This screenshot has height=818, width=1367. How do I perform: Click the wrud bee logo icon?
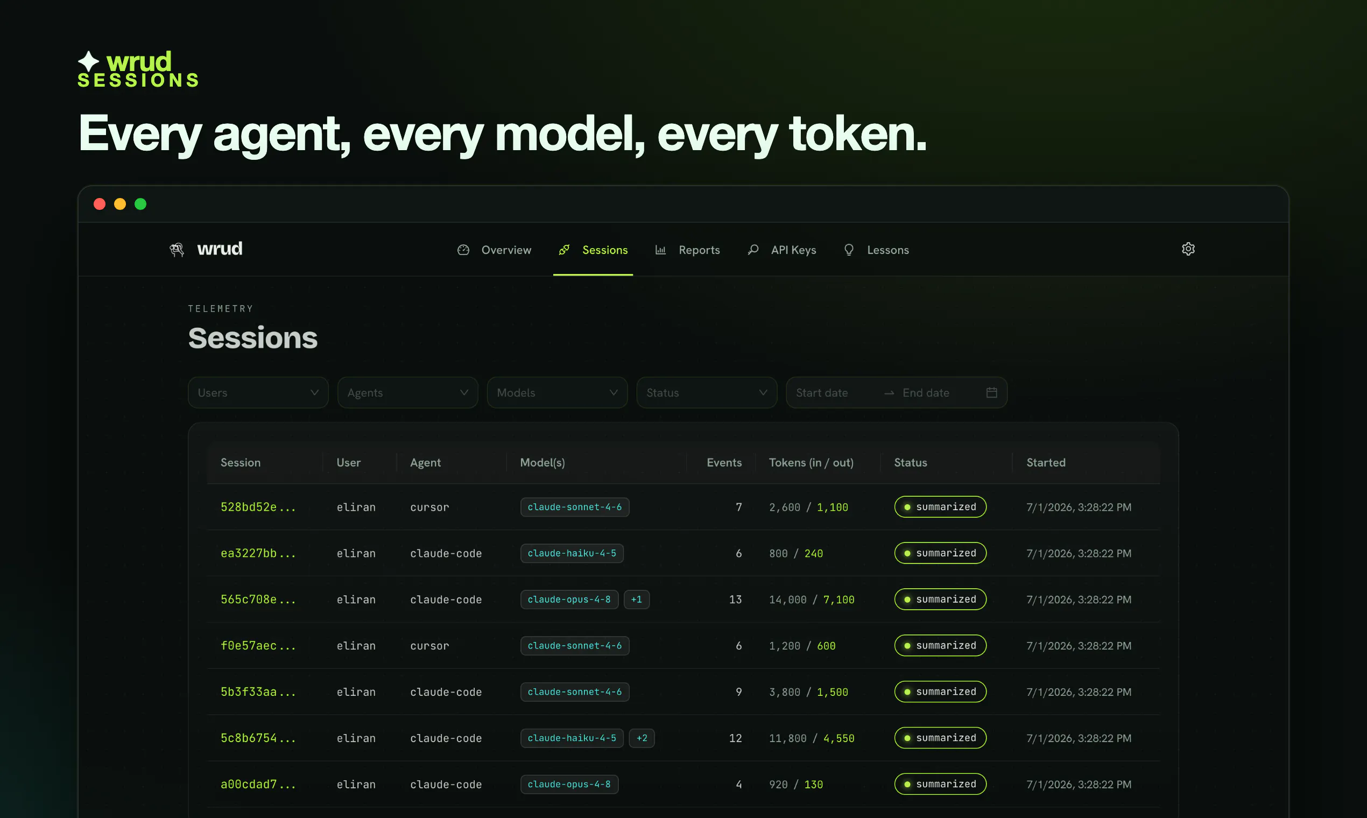[177, 250]
